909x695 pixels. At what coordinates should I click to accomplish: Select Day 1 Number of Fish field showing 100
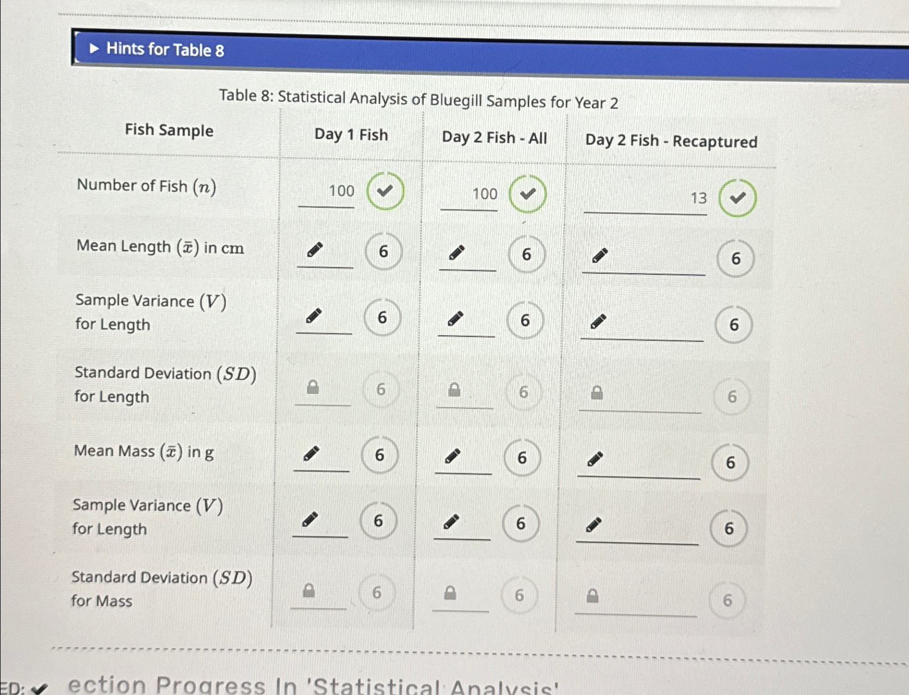click(326, 193)
